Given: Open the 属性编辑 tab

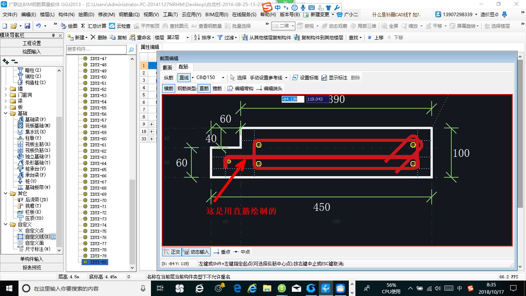Looking at the screenshot, I should pyautogui.click(x=150, y=47).
